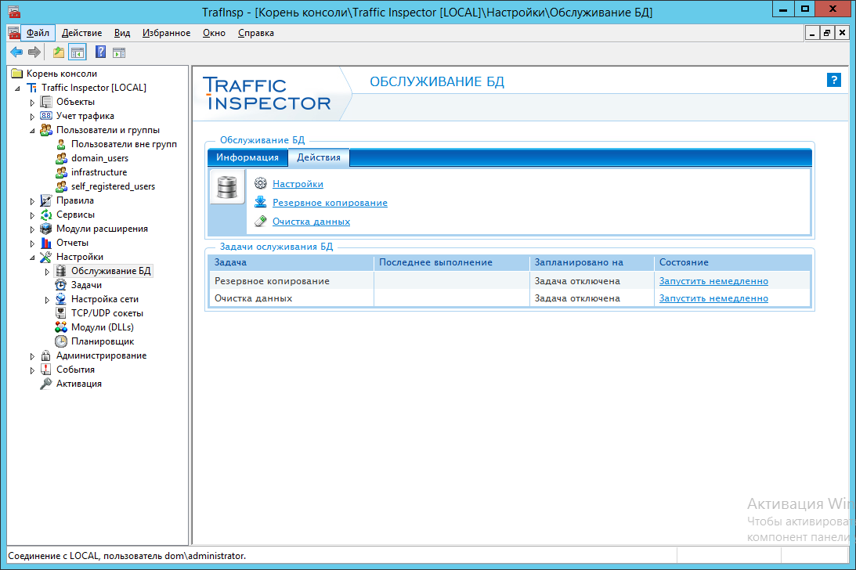The image size is (856, 570).
Task: Click the Модули (DLLs) colored icon
Action: 61,327
